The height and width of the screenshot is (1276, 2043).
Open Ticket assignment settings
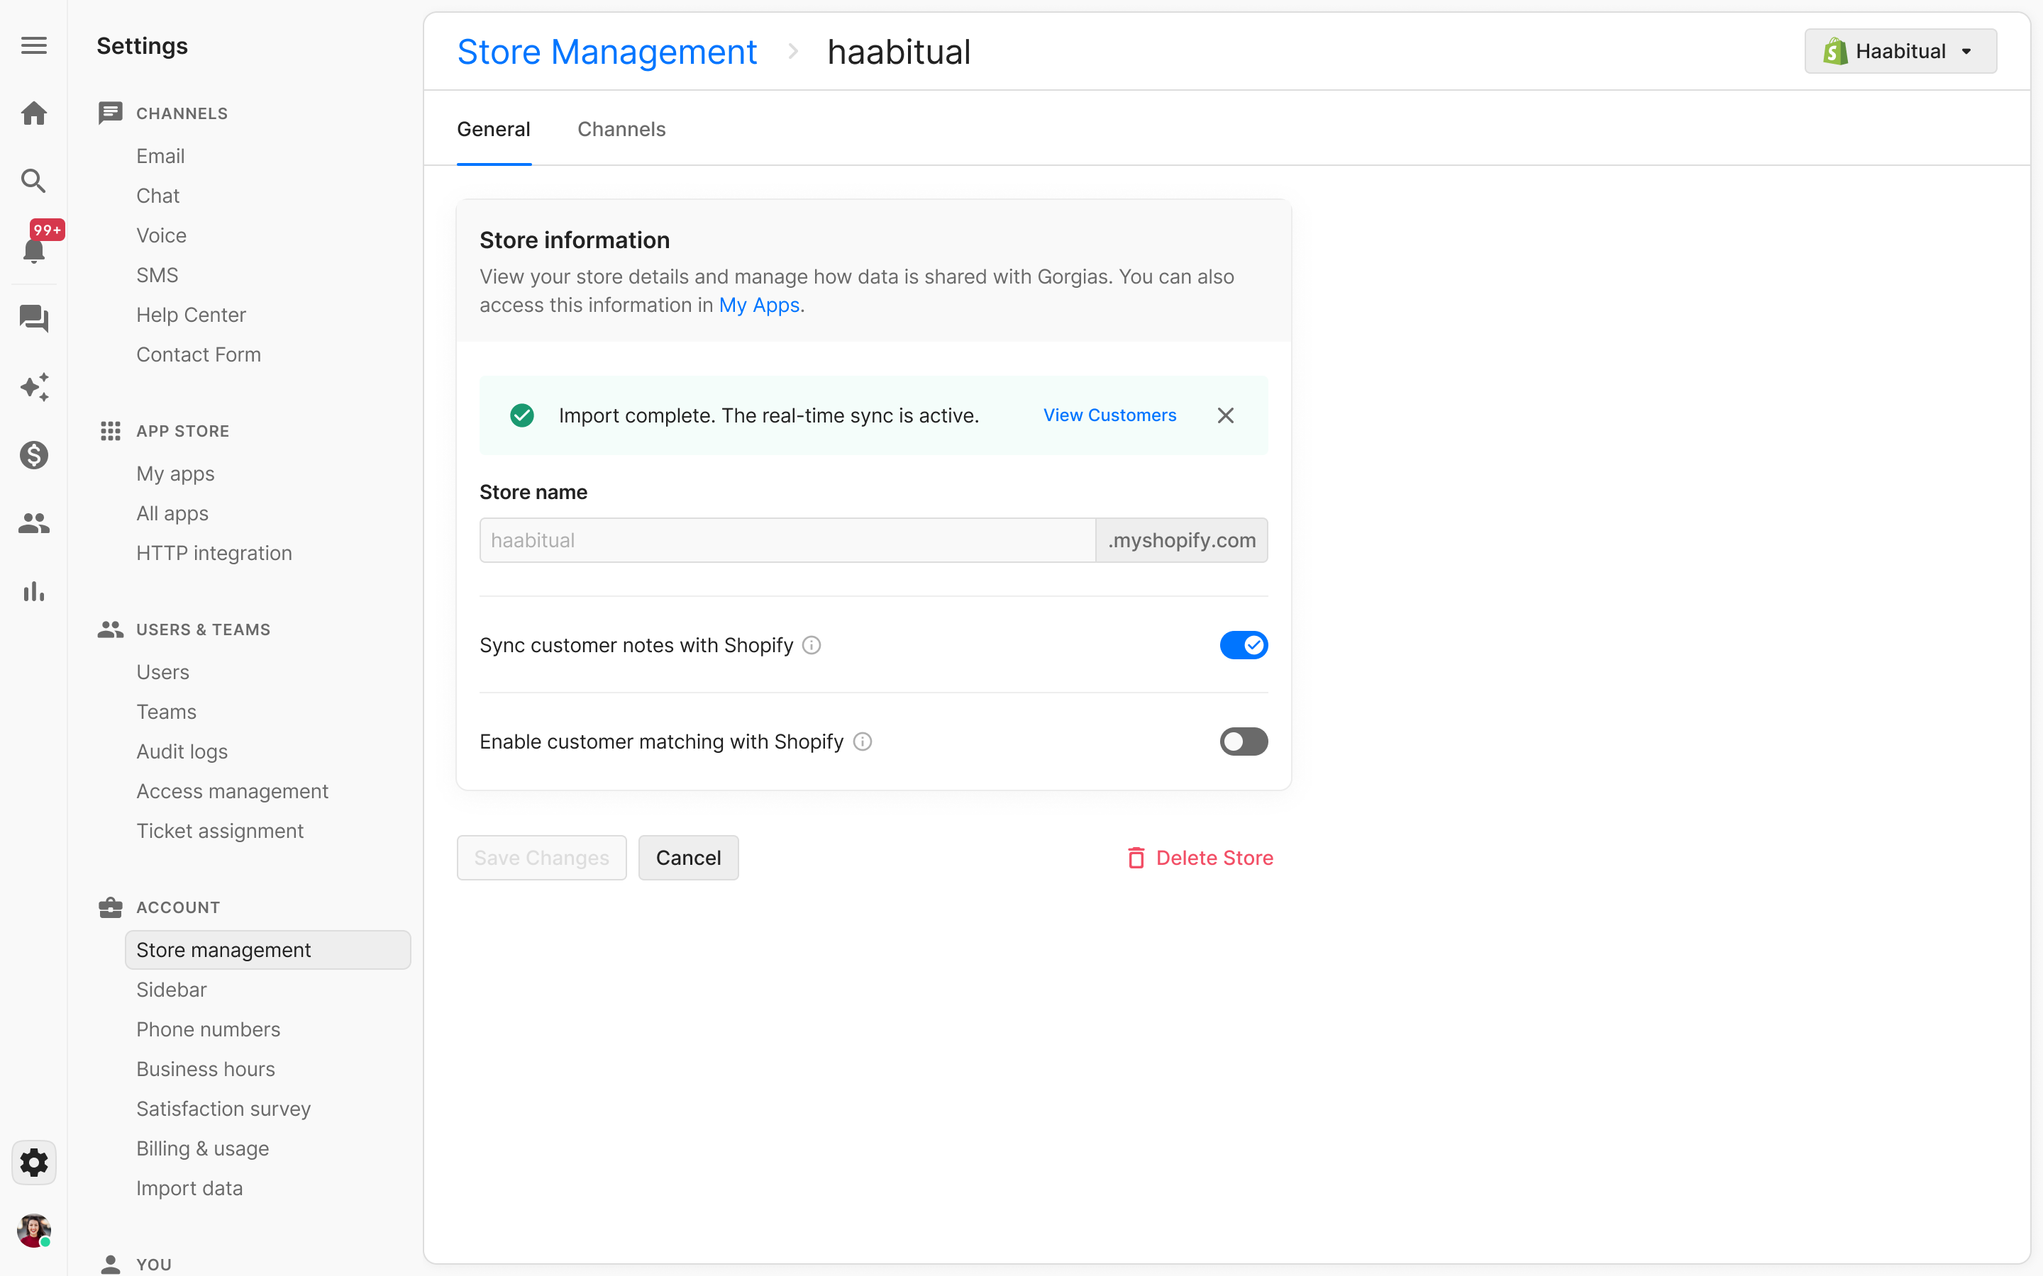221,830
